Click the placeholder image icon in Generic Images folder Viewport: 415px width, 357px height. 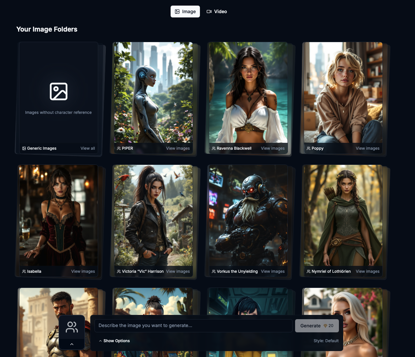[59, 91]
